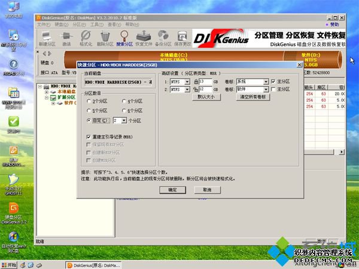Click the 新建分区 (New Partition) toolbar icon

tap(47, 39)
